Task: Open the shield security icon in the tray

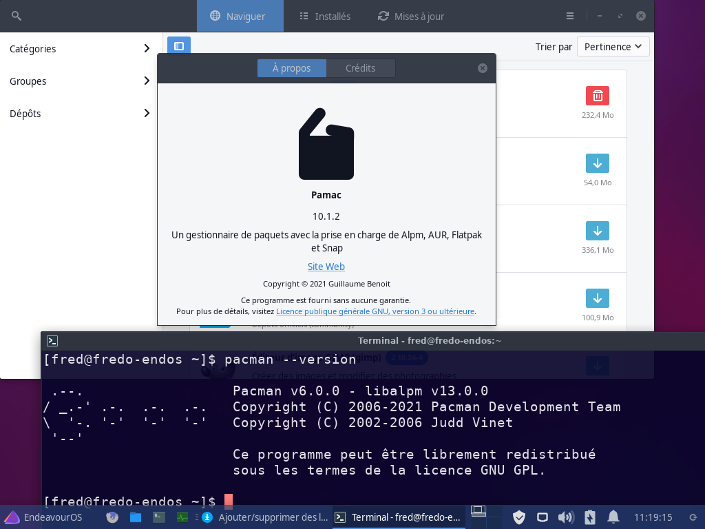Action: pyautogui.click(x=519, y=517)
